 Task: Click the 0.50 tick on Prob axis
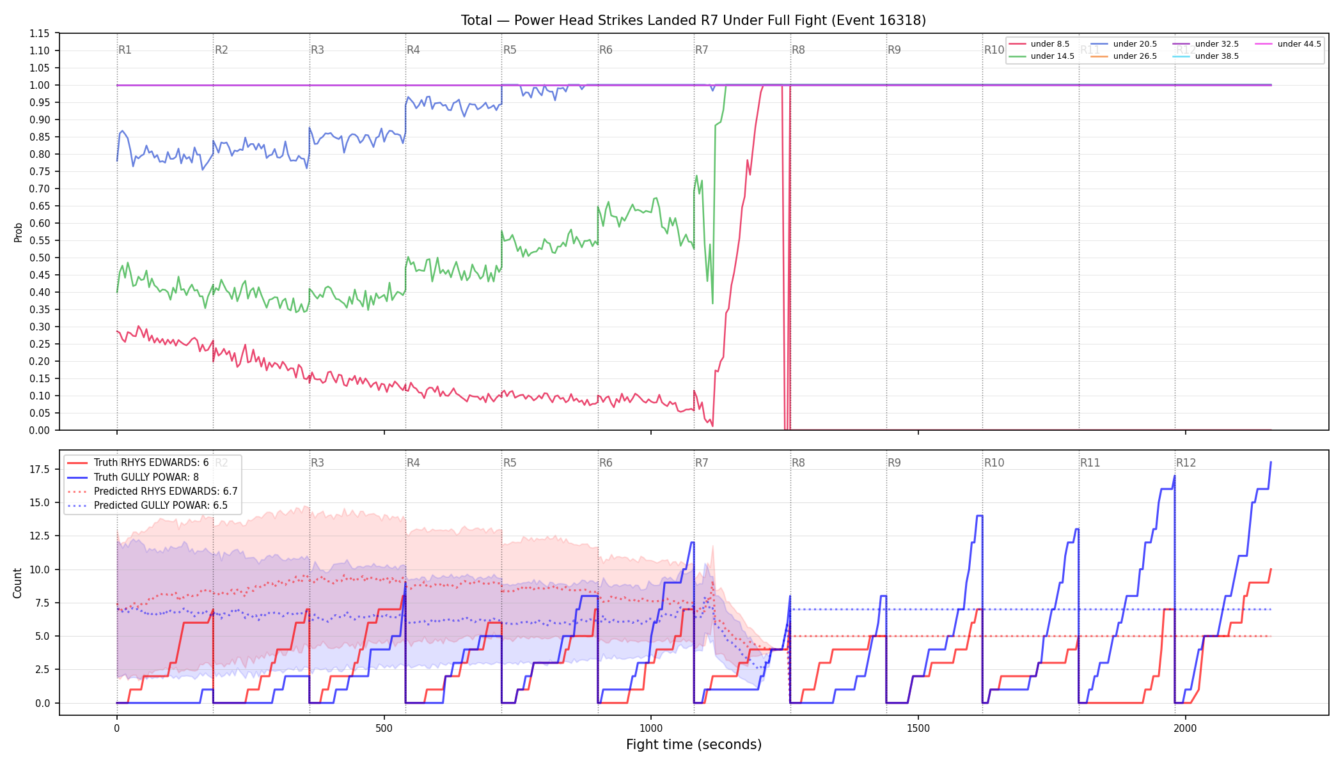40,258
